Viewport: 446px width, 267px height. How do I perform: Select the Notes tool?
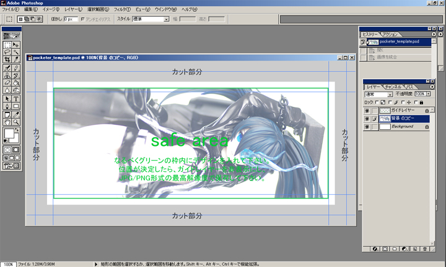(7, 114)
